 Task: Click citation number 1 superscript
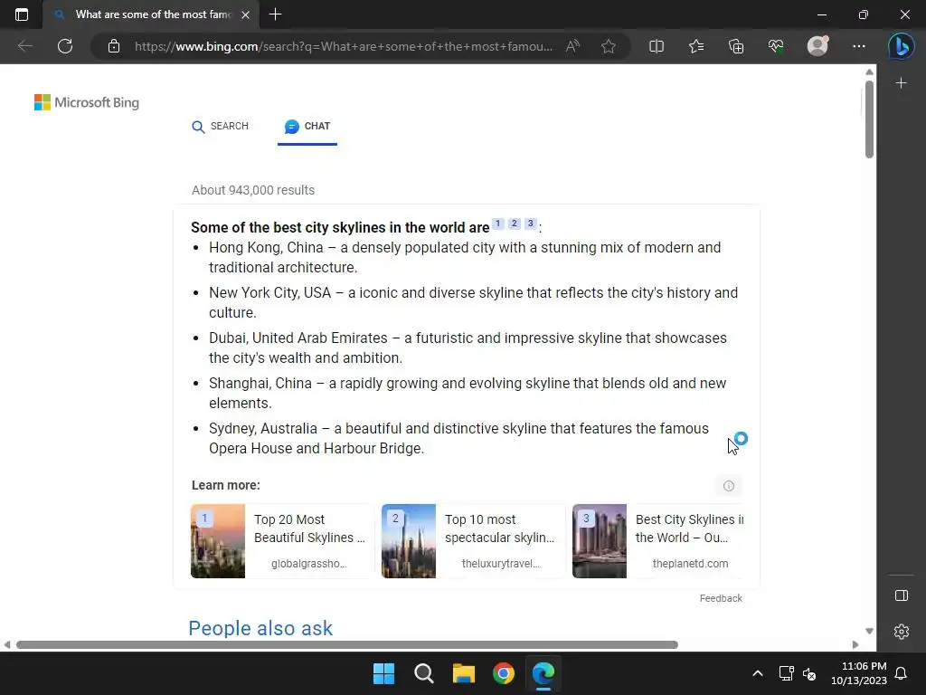click(x=498, y=224)
